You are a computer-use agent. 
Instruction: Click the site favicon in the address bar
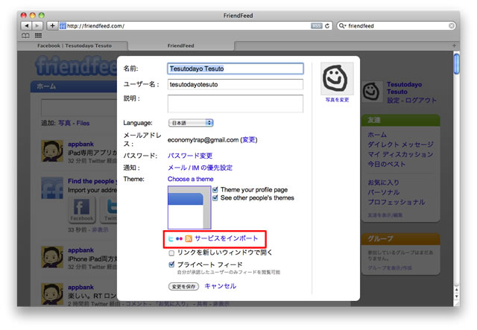click(63, 26)
